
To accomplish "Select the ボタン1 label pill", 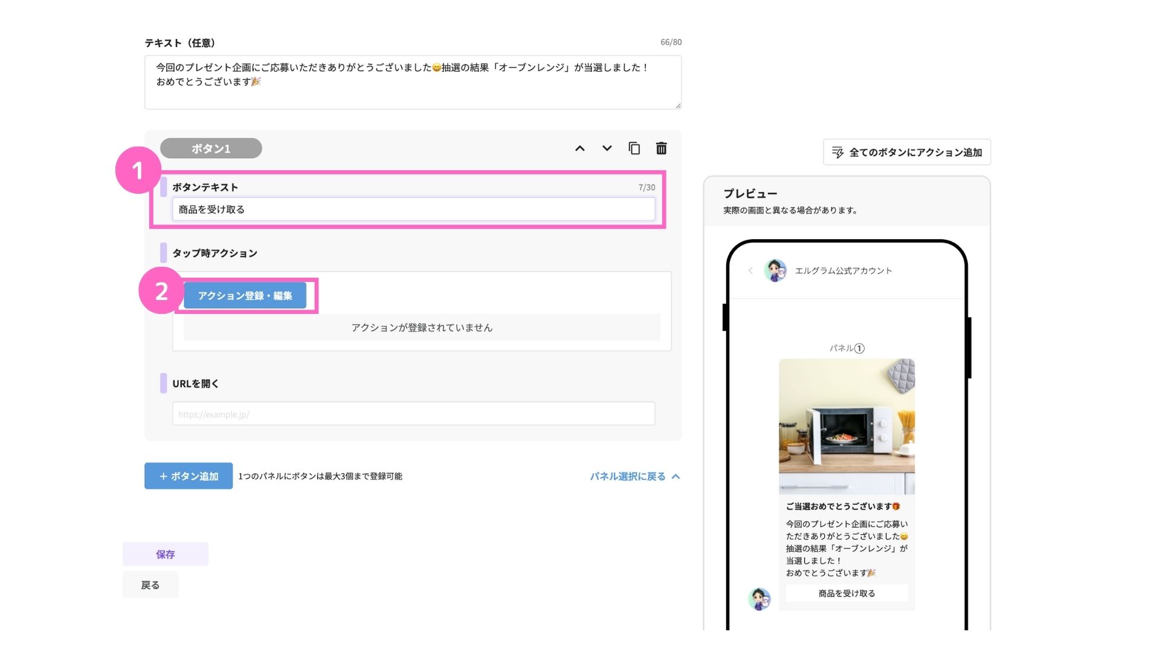I will [x=211, y=149].
